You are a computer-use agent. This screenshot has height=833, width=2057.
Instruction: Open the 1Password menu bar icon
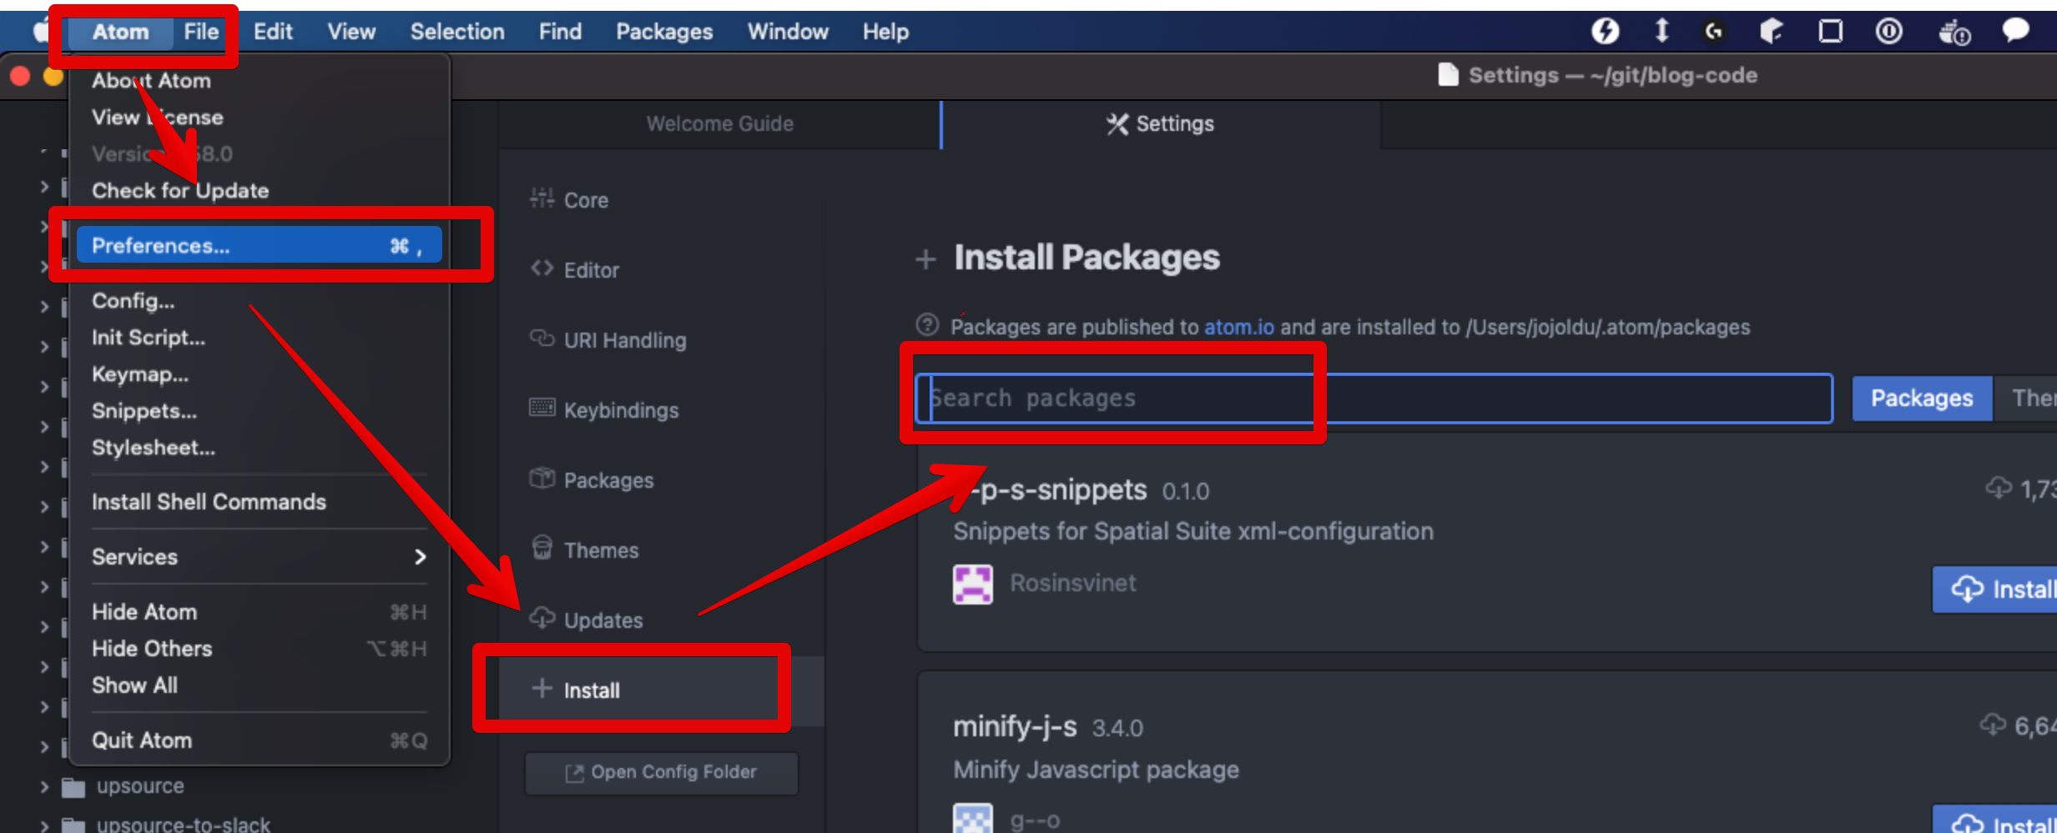point(1889,32)
